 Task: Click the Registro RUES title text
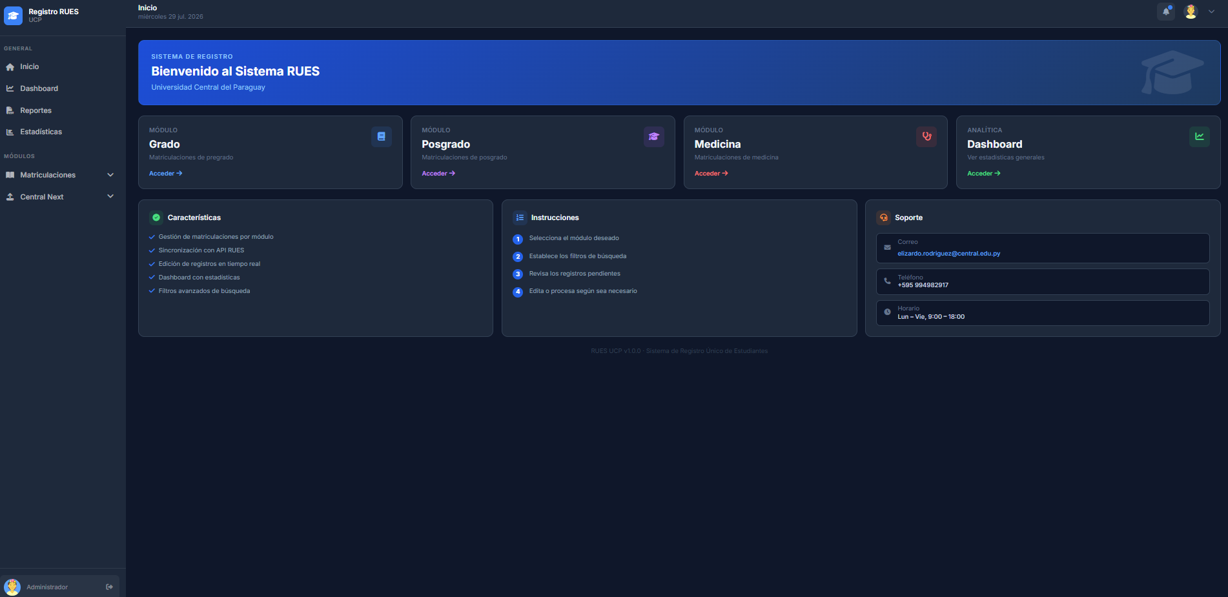(54, 12)
